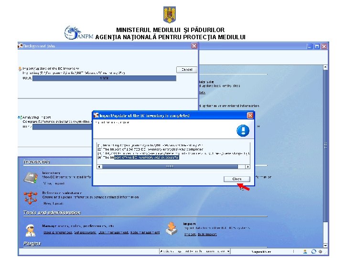The width and height of the screenshot is (344, 258).
Task: Click the Plugins section heading
Action: click(x=32, y=244)
